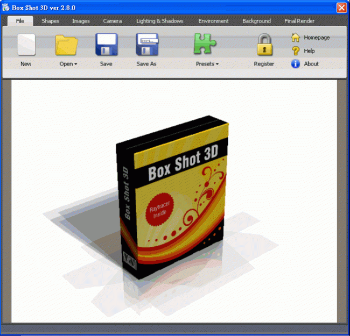Screen dimensions: 350x336
Task: Click the Help question mark icon
Action: (295, 51)
